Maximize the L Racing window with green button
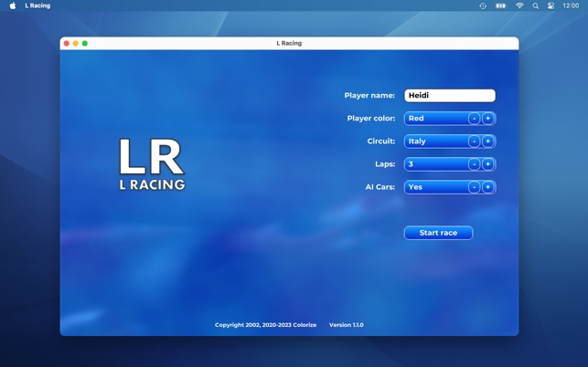The image size is (588, 367). pyautogui.click(x=85, y=44)
